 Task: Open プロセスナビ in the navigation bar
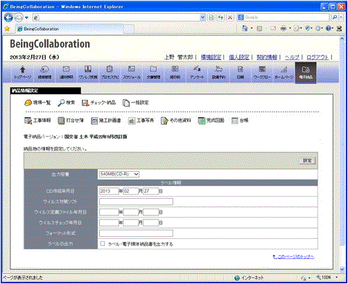(x=110, y=73)
